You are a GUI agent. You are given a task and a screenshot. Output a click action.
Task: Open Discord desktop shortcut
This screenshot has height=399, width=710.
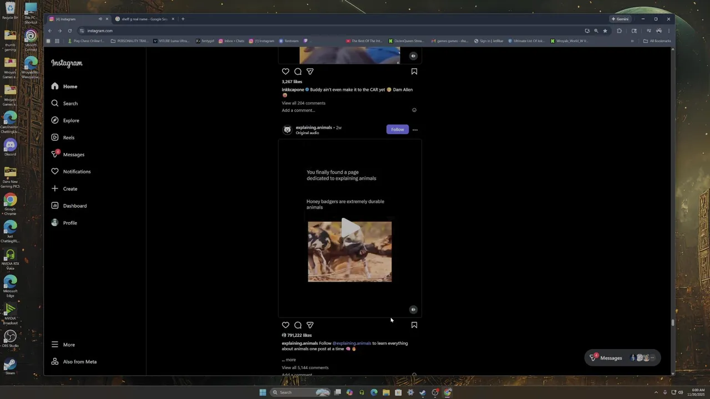click(10, 147)
